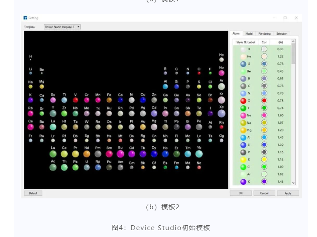Click the H row color swatch

pos(264,49)
